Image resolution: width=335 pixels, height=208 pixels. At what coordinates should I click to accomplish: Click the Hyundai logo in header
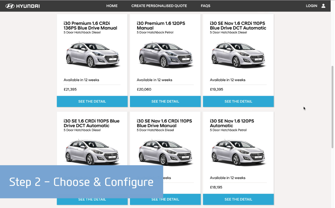tap(22, 6)
